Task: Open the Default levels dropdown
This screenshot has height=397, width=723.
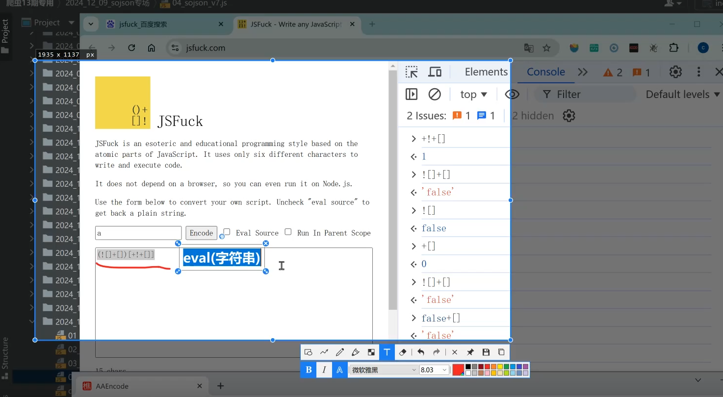Action: 682,94
